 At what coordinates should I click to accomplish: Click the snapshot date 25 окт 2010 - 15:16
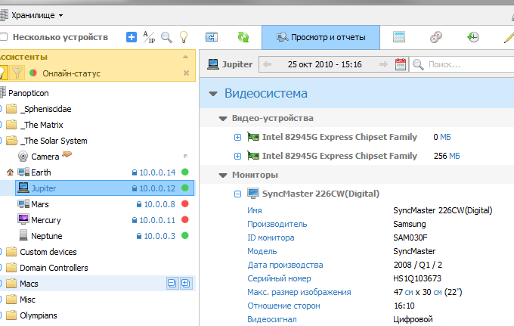[x=325, y=64]
